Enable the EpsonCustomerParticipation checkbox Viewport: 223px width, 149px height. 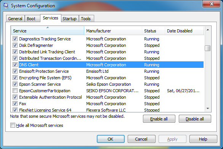[15, 91]
